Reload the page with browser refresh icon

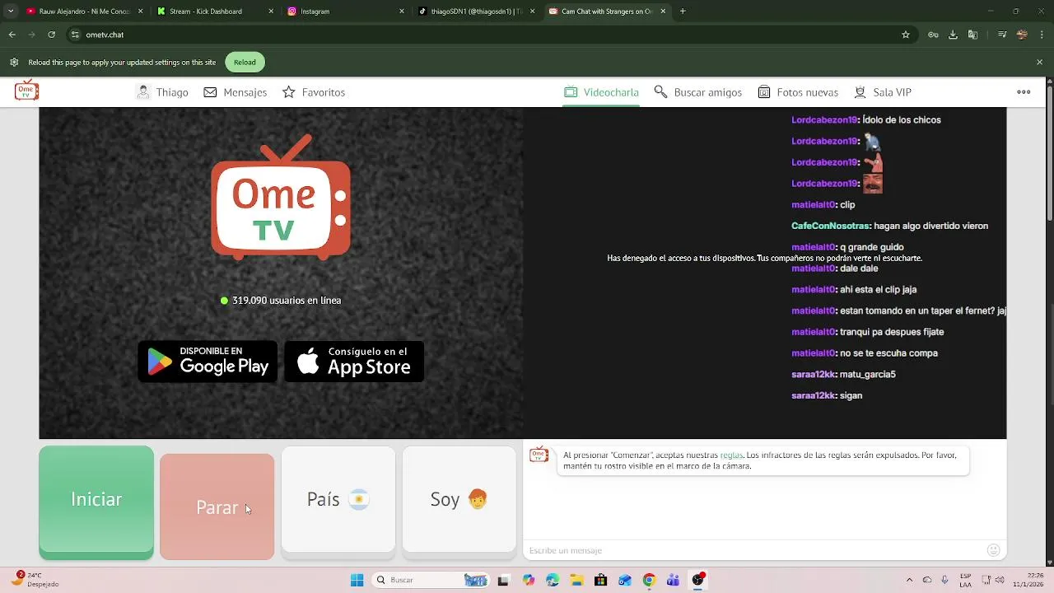coord(51,35)
